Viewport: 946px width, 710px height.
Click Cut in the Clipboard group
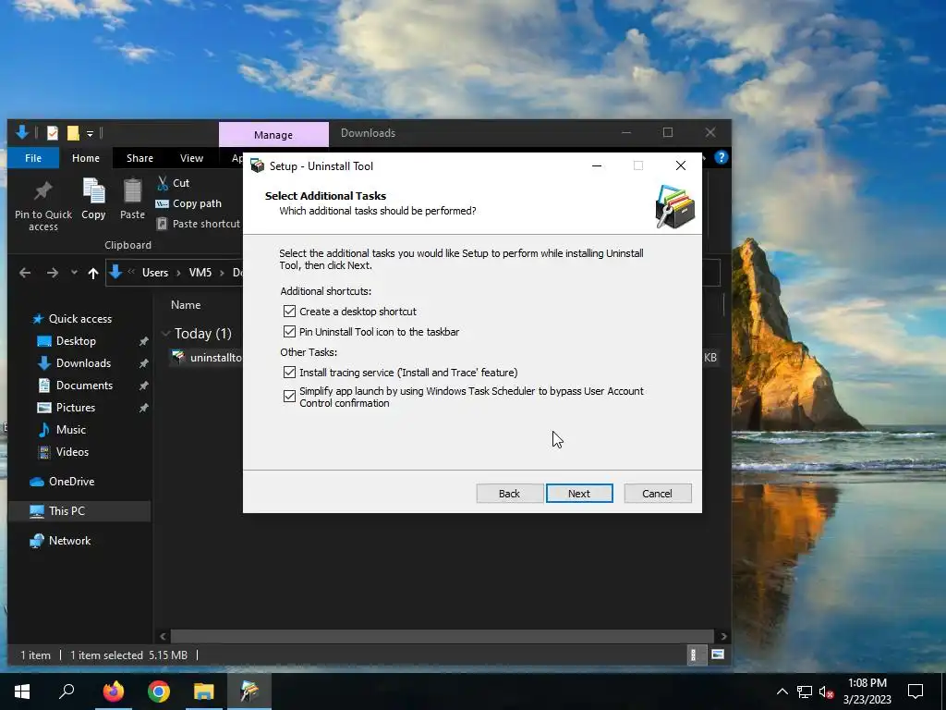tap(173, 183)
